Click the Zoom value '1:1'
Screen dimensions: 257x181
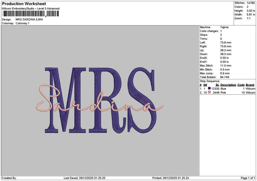248,18
